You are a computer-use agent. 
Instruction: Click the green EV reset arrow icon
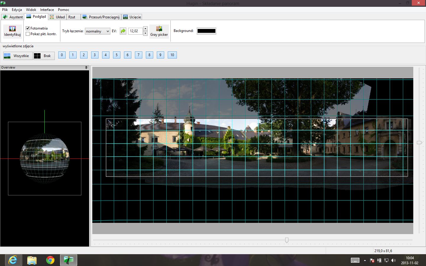123,31
